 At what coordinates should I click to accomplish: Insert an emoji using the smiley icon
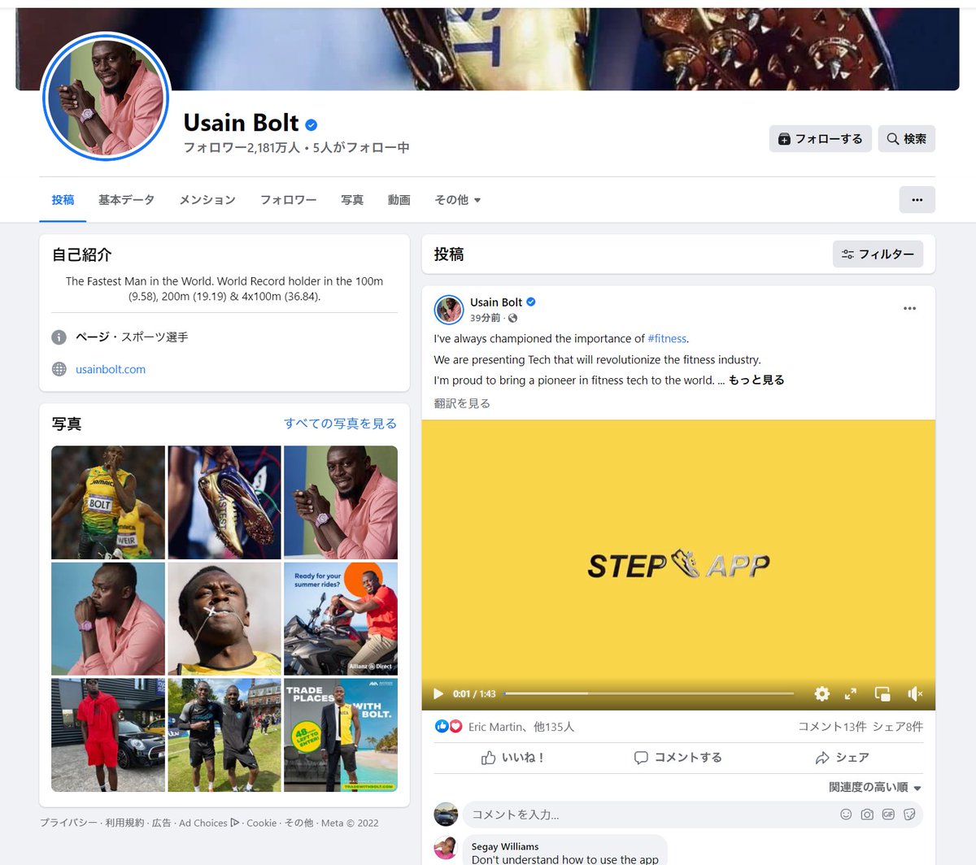tap(846, 815)
